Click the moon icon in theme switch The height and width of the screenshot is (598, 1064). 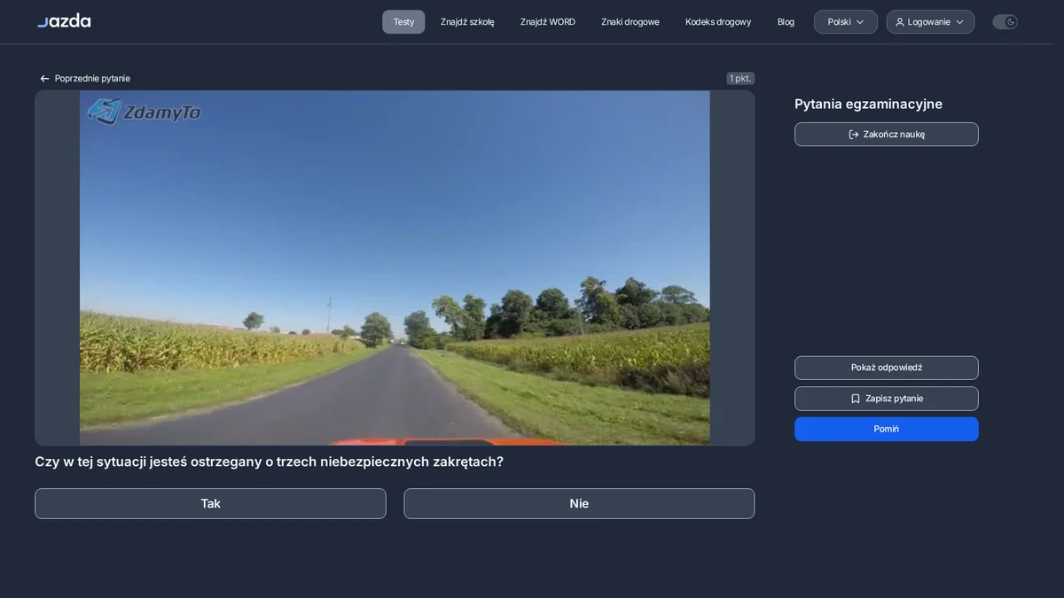click(x=1011, y=22)
